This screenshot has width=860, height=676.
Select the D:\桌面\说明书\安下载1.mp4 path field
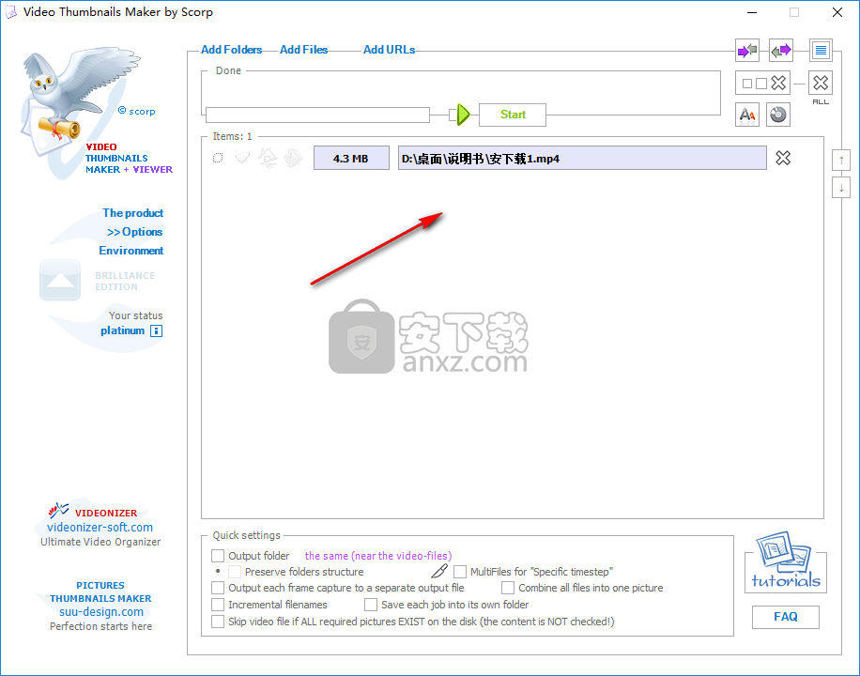tap(582, 158)
